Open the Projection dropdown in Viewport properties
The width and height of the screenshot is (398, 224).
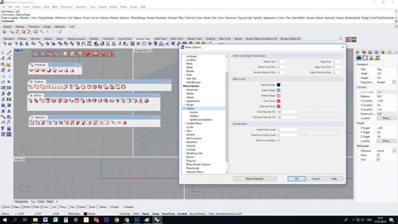click(x=394, y=82)
